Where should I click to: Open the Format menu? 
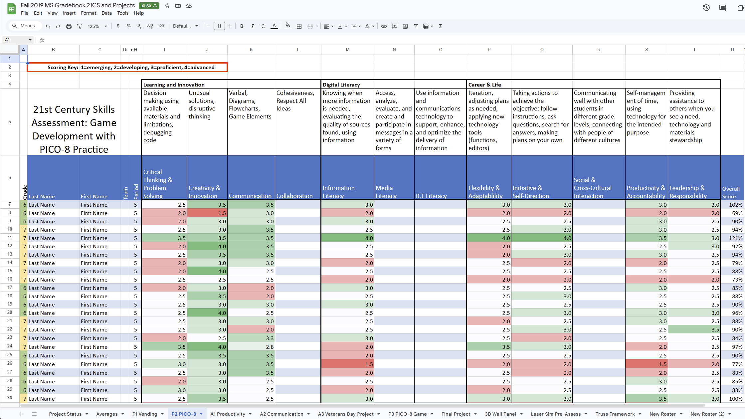click(89, 13)
